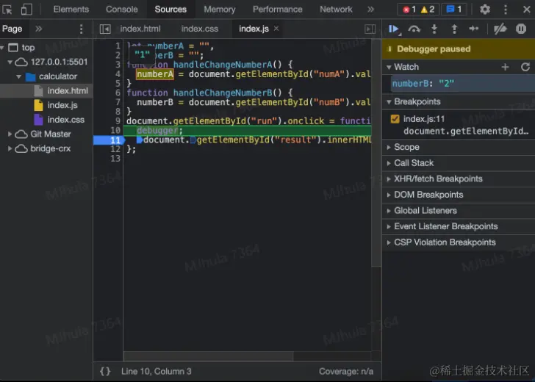
Task: Click line number 11 breakpoint marker
Action: [x=109, y=140]
